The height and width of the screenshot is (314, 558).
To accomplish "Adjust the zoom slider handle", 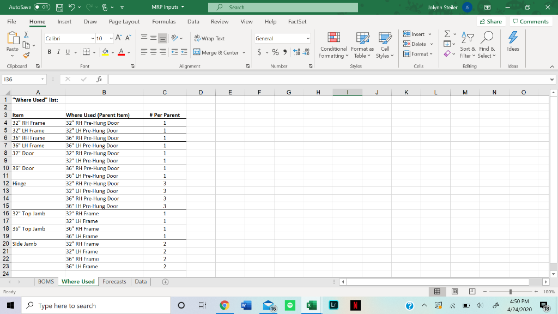I will click(x=510, y=292).
